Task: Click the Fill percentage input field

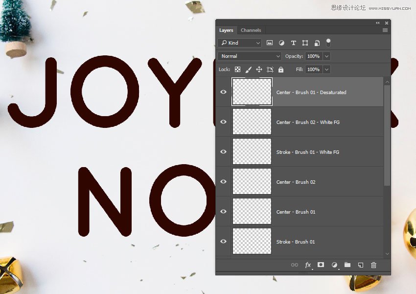Action: tap(313, 70)
